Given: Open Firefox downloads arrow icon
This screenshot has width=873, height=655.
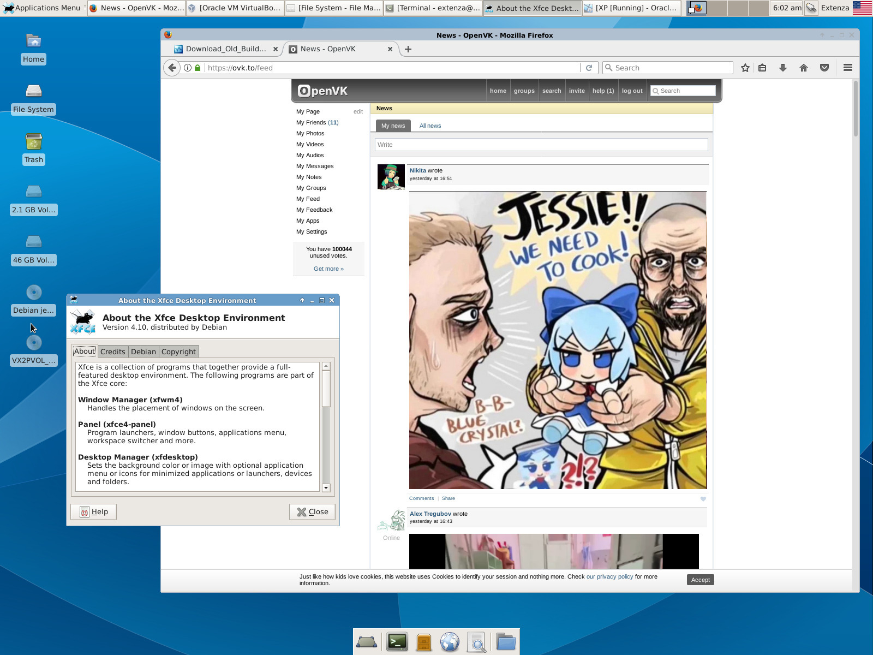Looking at the screenshot, I should [783, 68].
